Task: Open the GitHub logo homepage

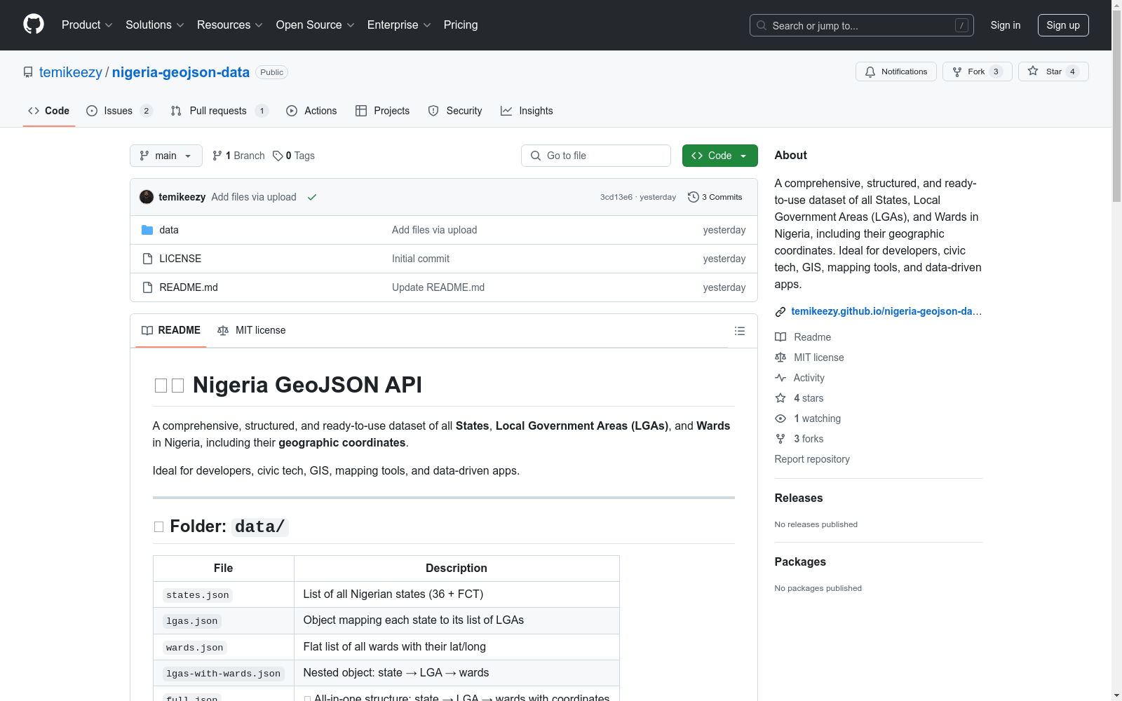Action: (x=34, y=25)
